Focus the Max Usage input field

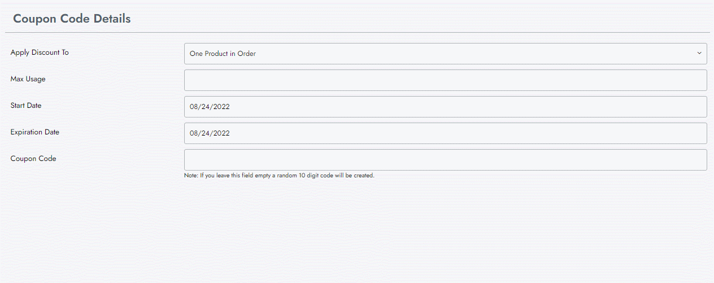pos(445,80)
